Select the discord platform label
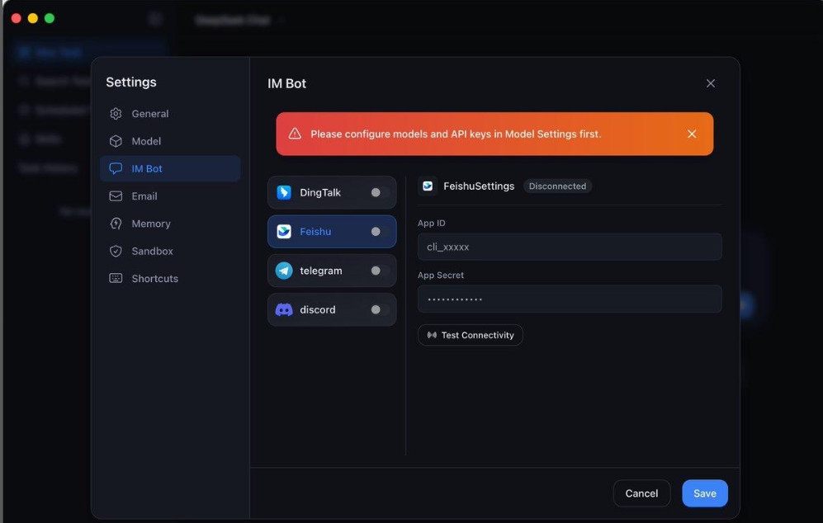 [x=318, y=309]
